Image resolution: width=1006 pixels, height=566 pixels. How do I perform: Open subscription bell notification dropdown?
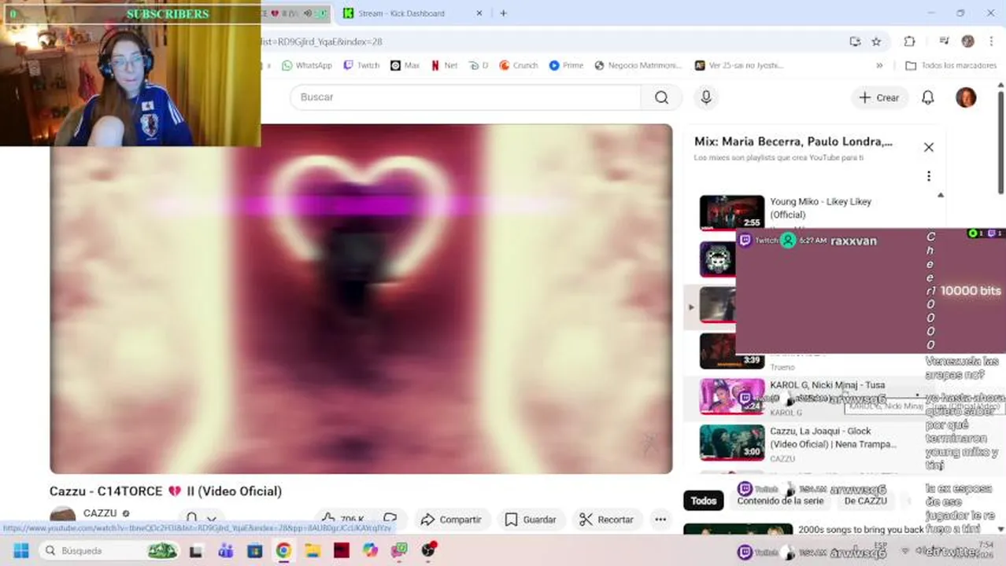[200, 519]
